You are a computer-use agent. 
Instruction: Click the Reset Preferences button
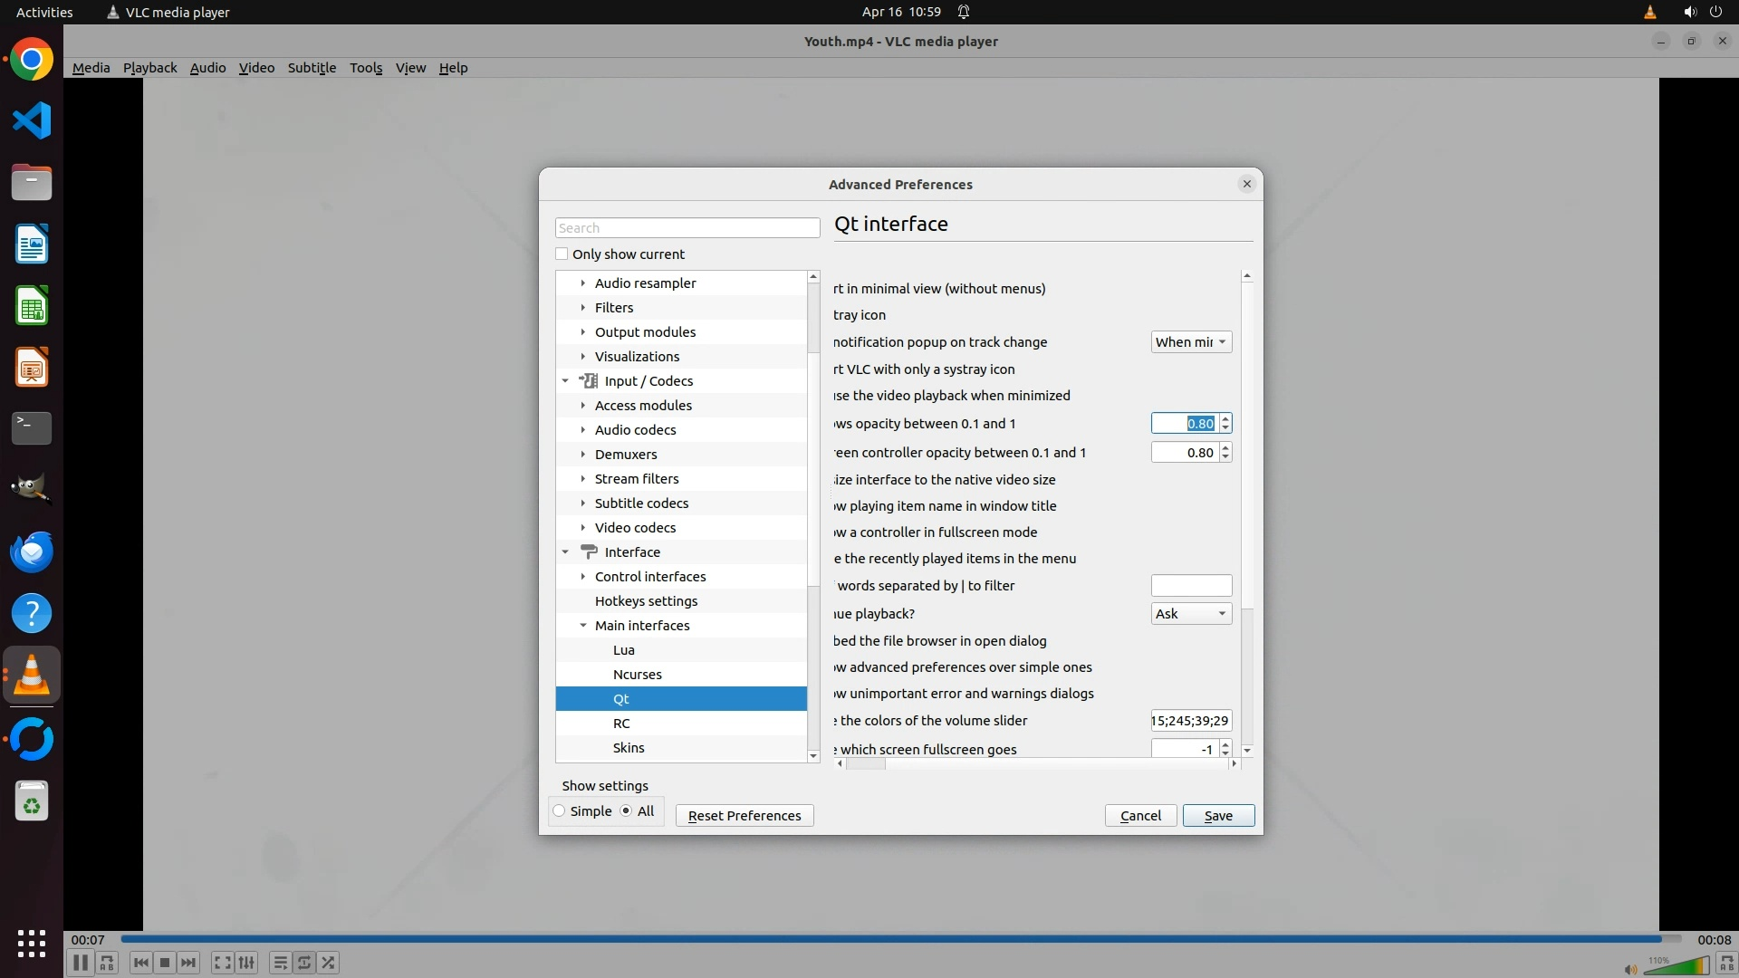click(744, 816)
